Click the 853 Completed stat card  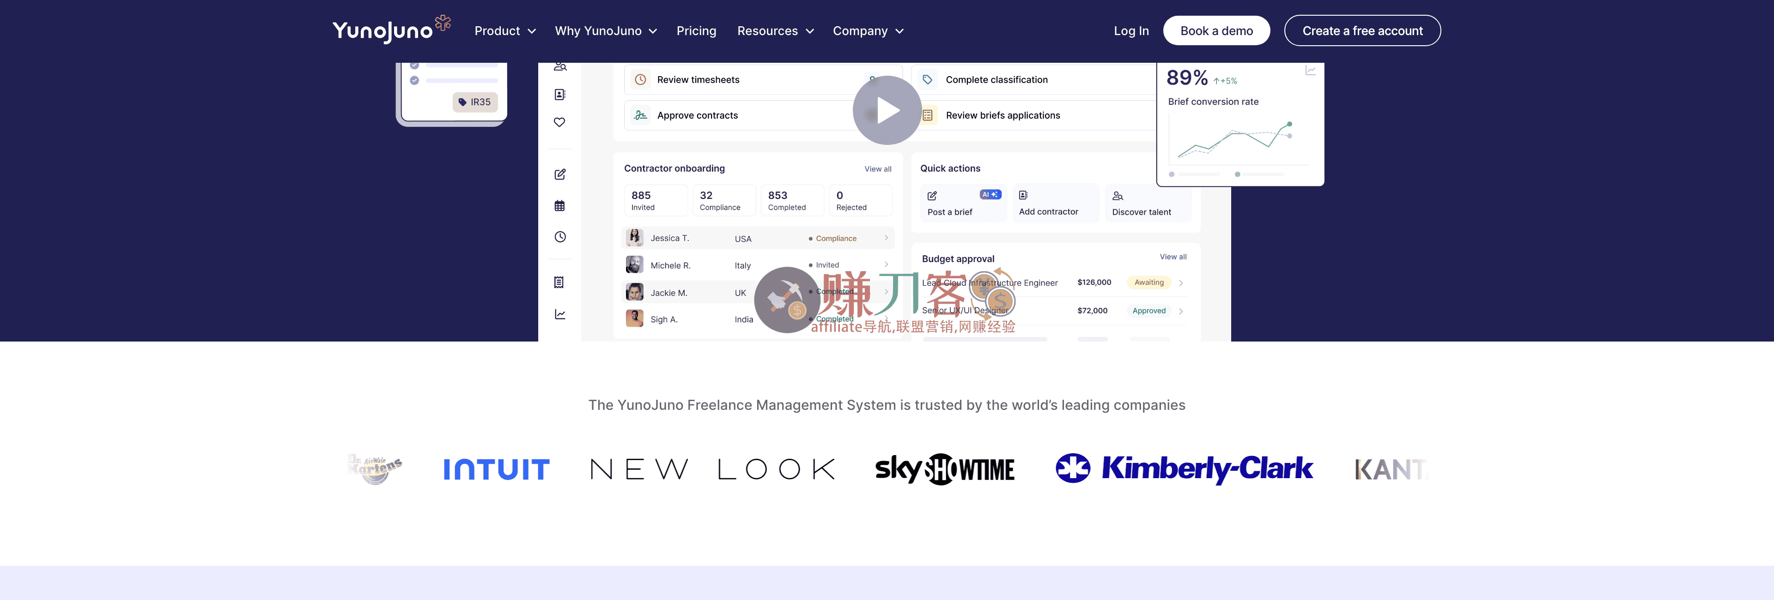pyautogui.click(x=793, y=200)
